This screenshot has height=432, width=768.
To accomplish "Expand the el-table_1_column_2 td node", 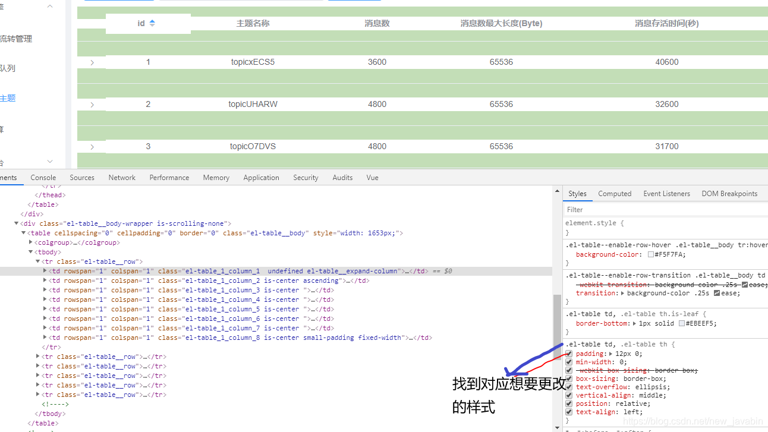I will [x=45, y=280].
